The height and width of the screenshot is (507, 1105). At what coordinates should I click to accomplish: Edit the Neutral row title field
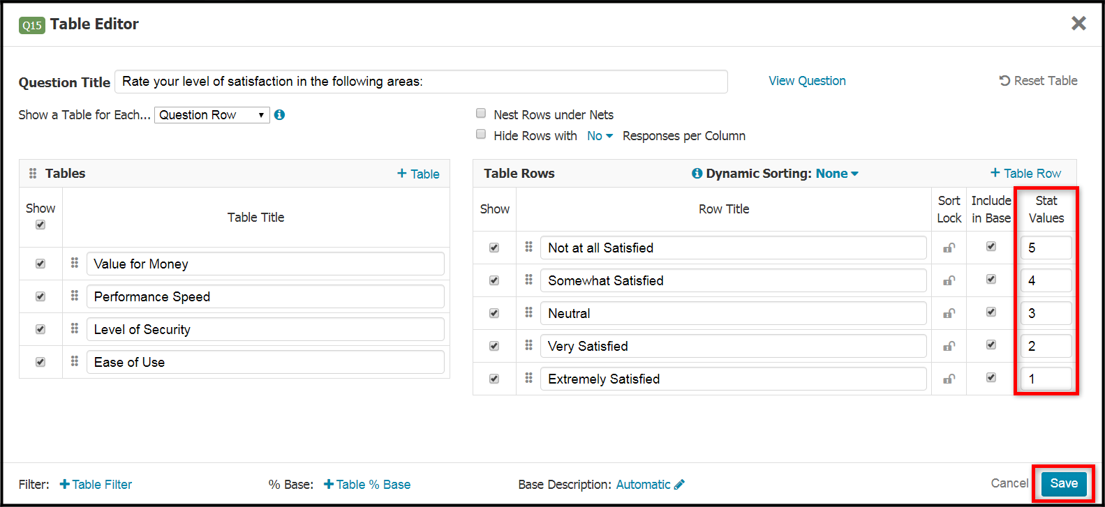point(734,313)
